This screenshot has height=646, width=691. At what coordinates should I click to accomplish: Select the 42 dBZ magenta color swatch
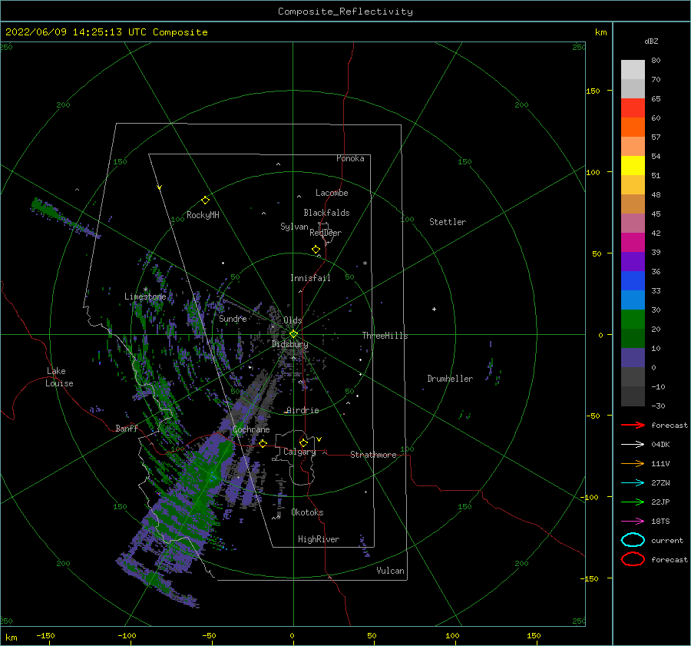click(633, 242)
